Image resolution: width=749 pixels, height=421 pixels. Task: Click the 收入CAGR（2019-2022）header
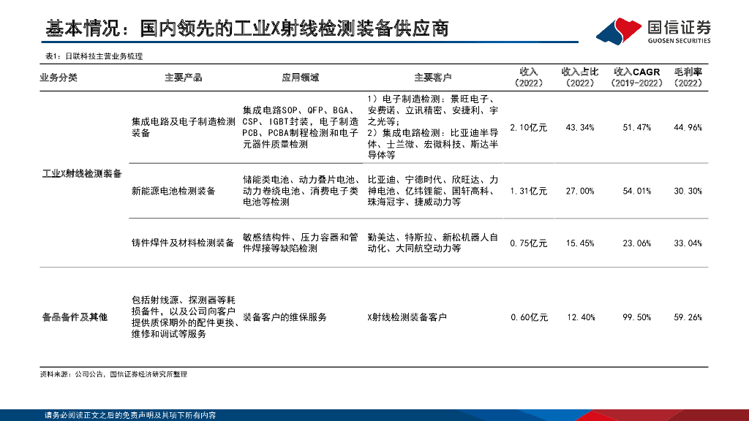pos(637,77)
